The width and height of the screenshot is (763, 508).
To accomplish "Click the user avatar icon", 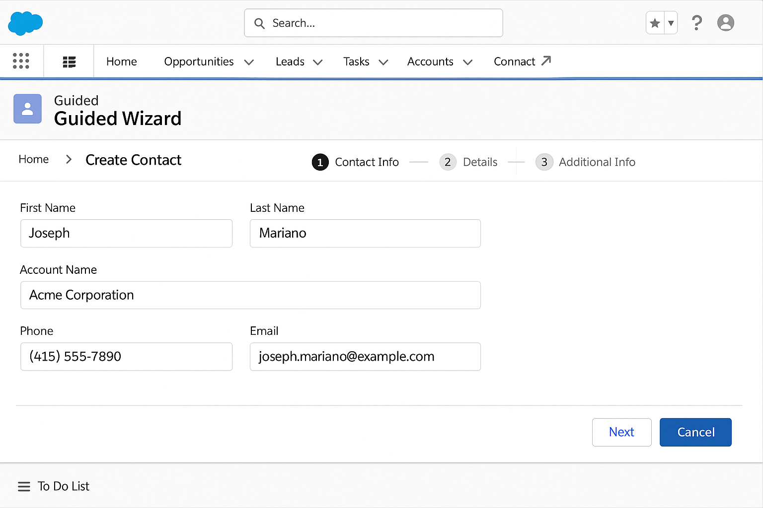I will coord(726,22).
